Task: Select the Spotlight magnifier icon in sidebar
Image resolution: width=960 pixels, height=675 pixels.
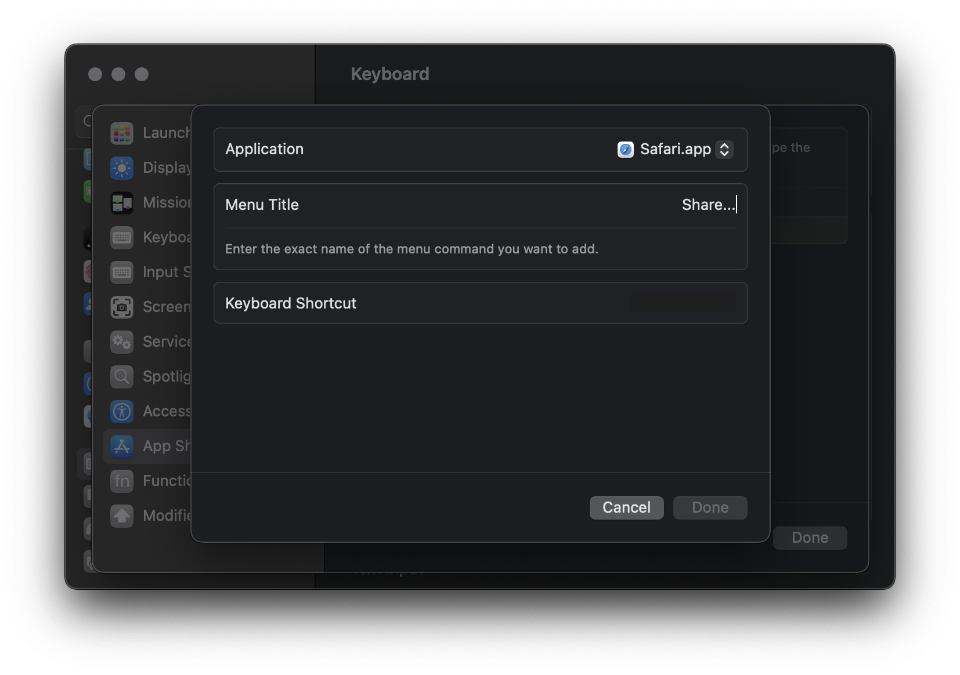Action: coord(122,377)
